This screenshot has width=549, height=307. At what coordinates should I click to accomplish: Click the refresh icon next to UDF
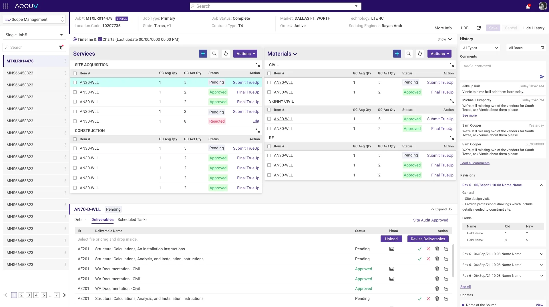pyautogui.click(x=479, y=28)
